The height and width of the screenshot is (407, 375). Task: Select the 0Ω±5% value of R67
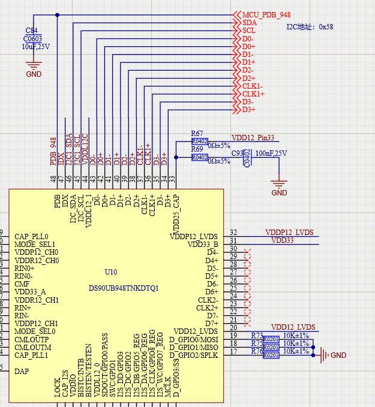pos(219,145)
